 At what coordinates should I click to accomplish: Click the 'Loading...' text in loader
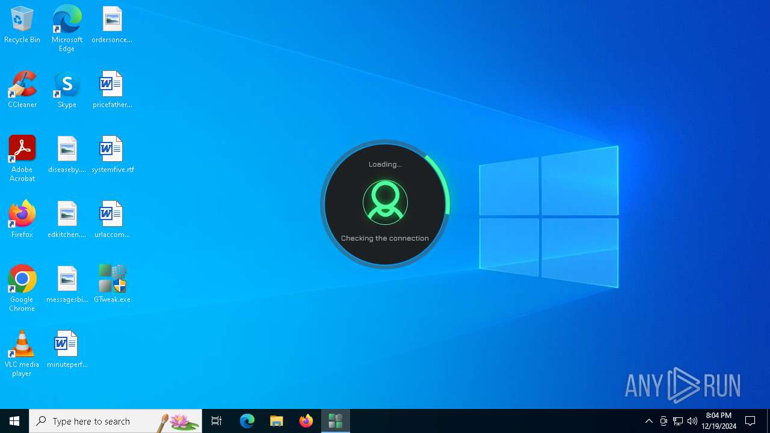click(385, 164)
